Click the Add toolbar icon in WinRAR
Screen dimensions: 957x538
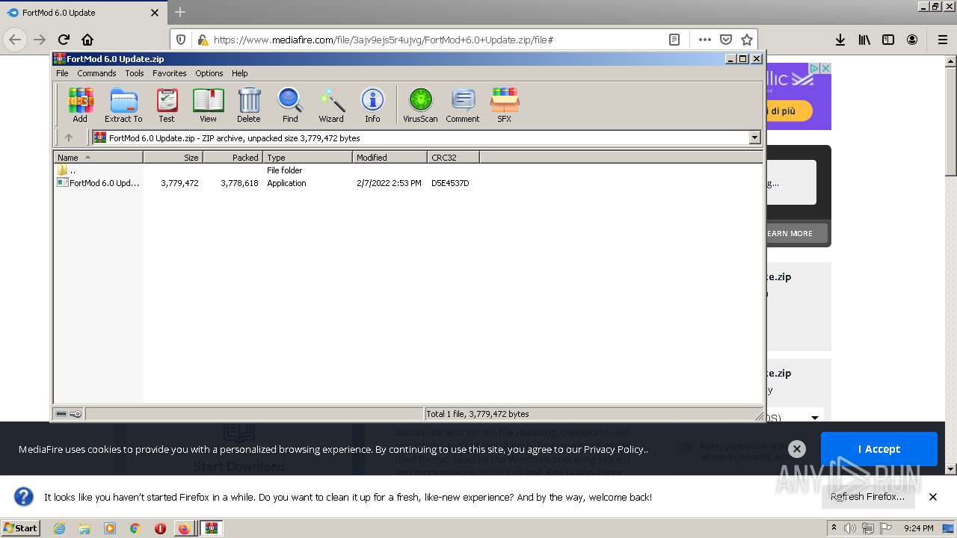[x=80, y=105]
